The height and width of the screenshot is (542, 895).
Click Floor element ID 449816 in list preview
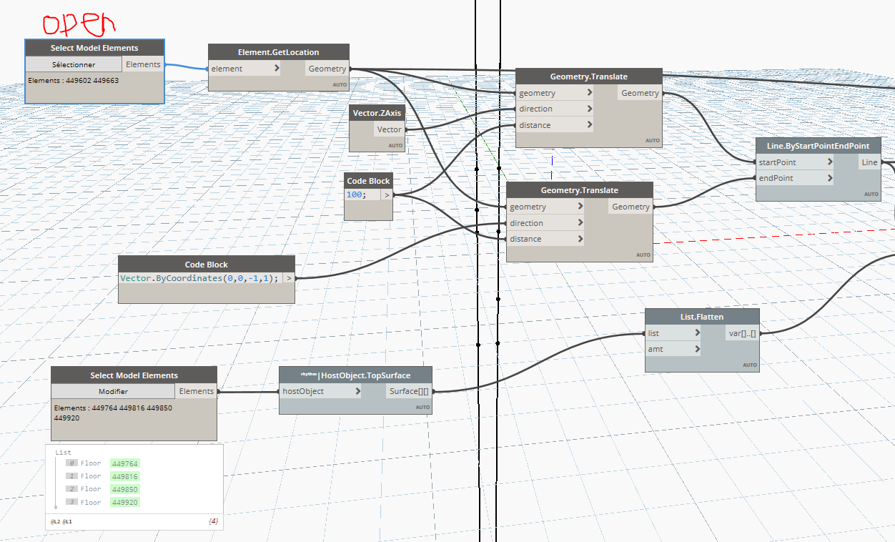(125, 476)
